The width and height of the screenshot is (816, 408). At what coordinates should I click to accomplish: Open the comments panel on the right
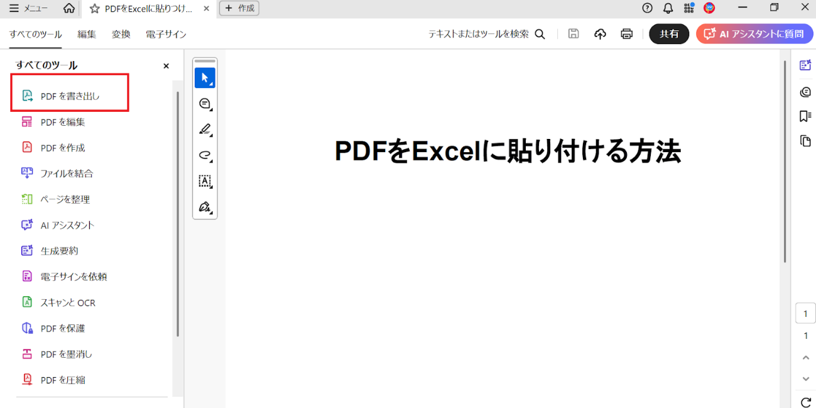[x=805, y=91]
